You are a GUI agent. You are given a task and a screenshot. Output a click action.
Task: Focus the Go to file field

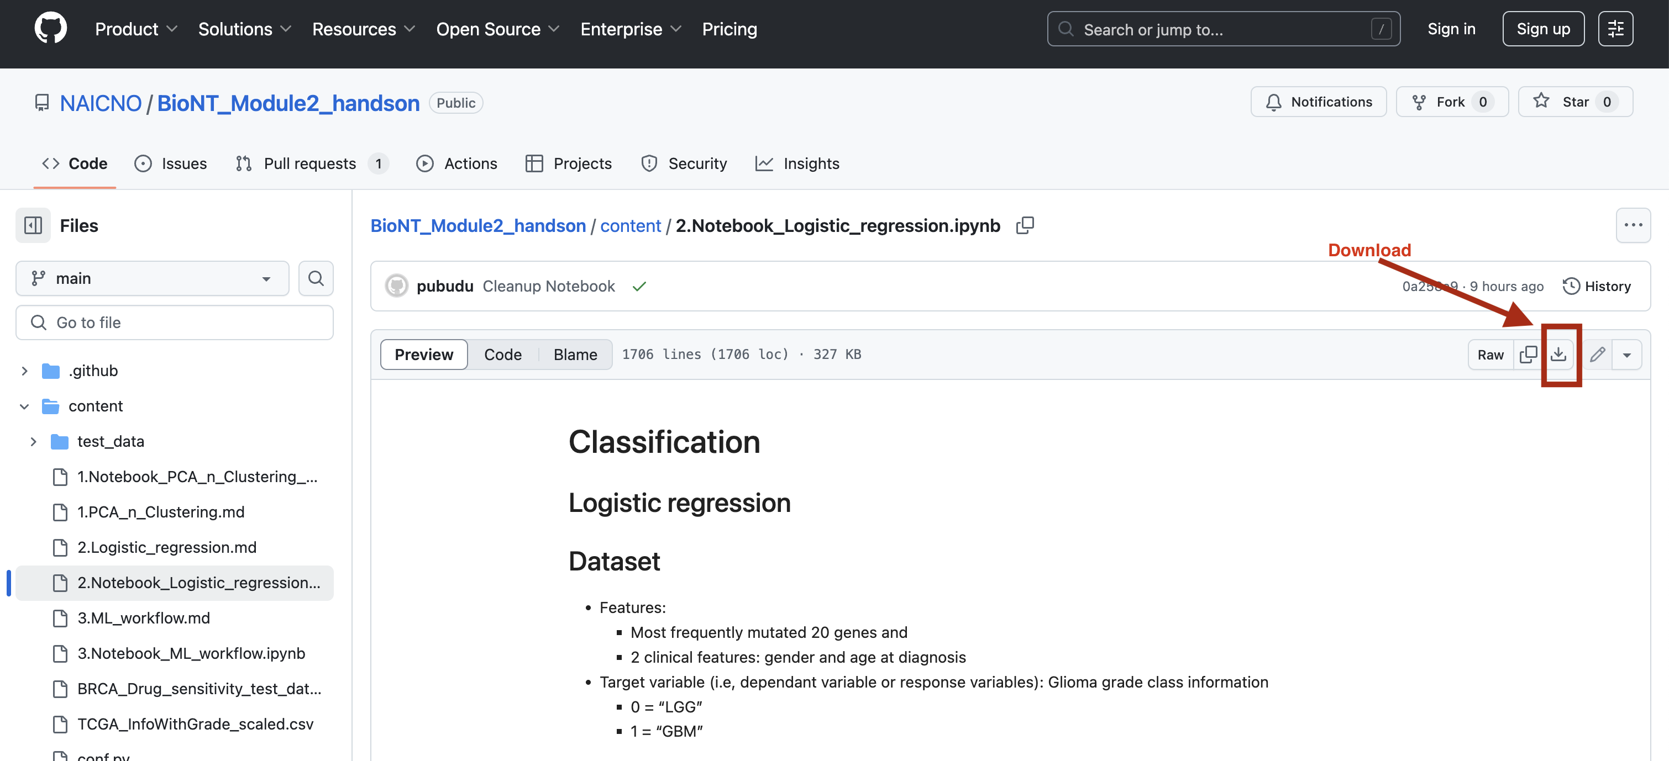tap(175, 323)
